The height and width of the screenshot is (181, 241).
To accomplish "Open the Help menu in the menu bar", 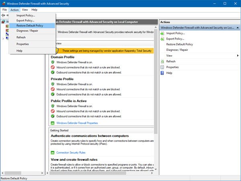I will [34, 10].
